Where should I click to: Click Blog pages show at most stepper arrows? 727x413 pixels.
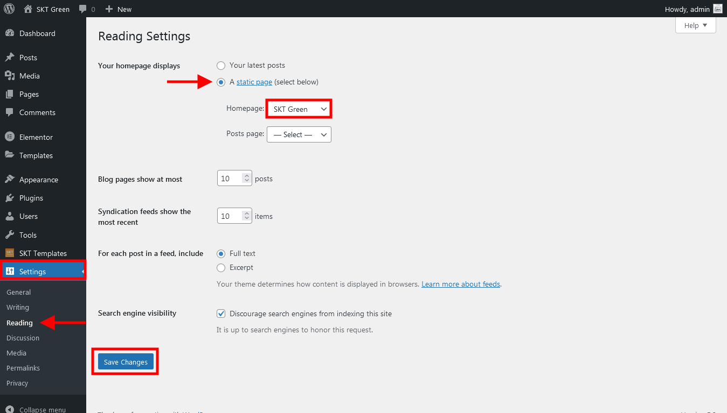click(247, 179)
